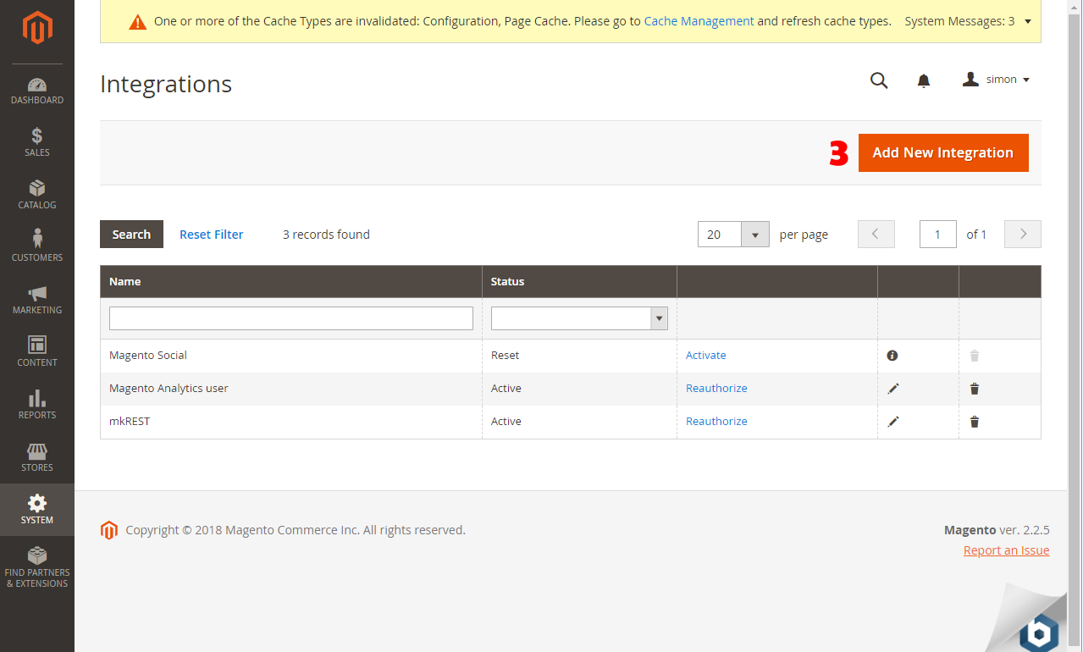
Task: Edit Magento Analytics user pencil icon
Action: point(892,389)
